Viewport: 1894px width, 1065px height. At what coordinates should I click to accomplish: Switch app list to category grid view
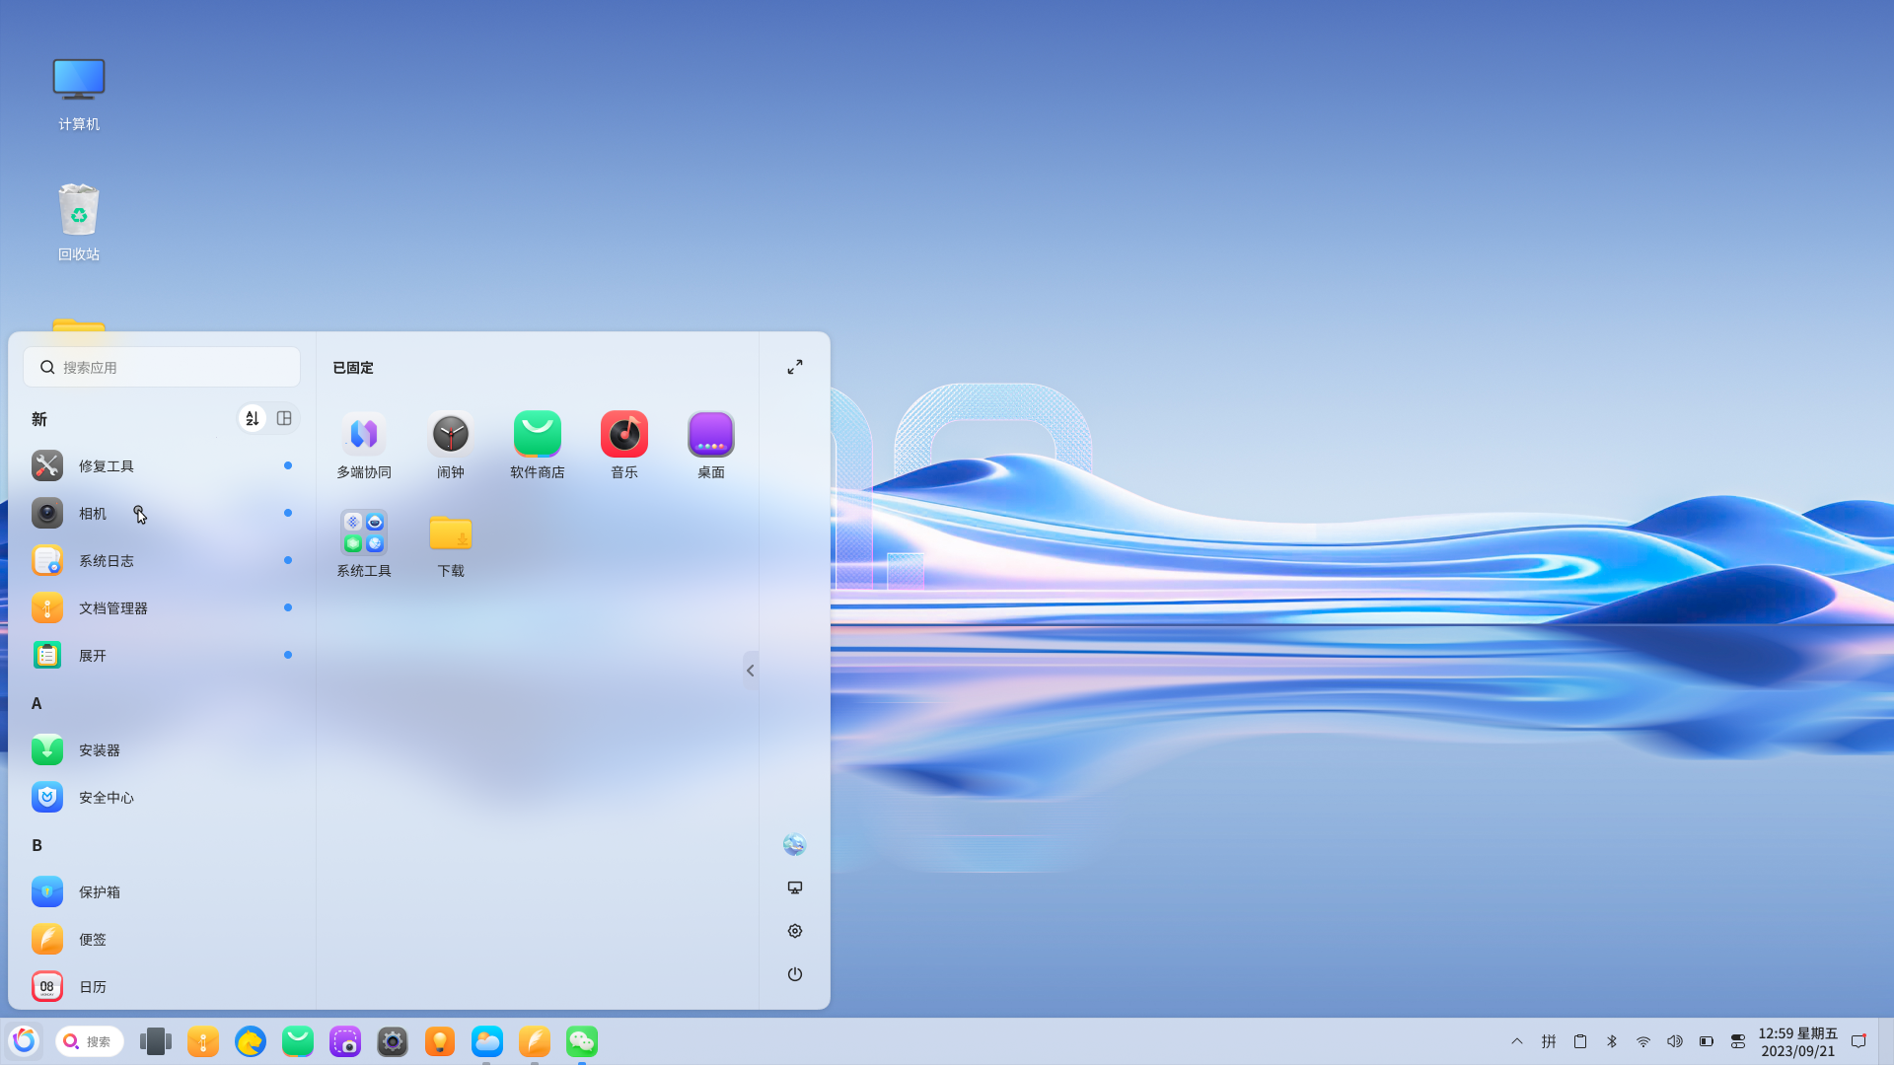[x=284, y=418]
